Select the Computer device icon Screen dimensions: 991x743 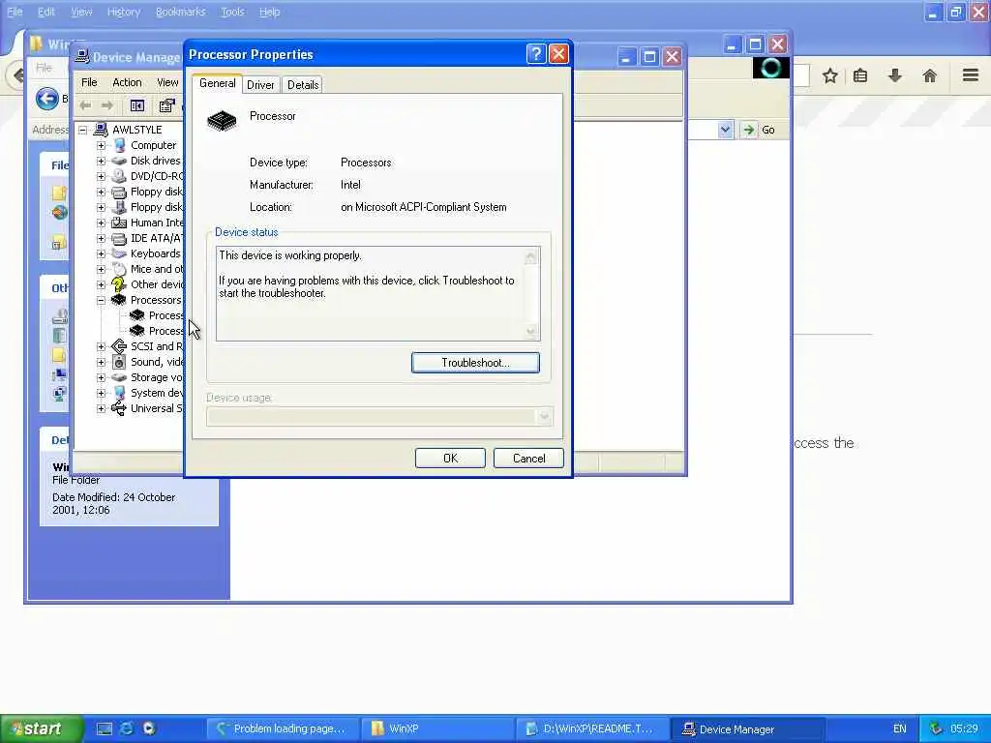119,145
